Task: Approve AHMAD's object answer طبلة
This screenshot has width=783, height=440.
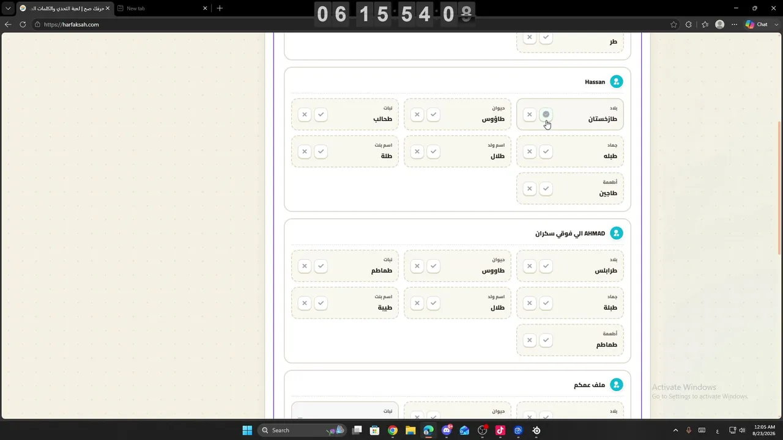Action: pyautogui.click(x=546, y=303)
